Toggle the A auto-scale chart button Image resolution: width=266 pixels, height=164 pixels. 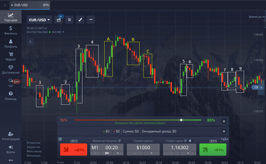click(30, 42)
